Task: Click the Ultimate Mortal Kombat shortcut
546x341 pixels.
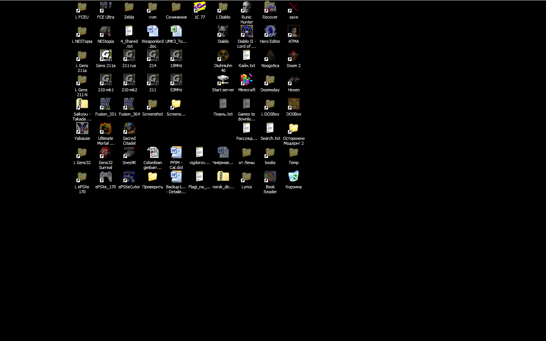Action: click(105, 129)
